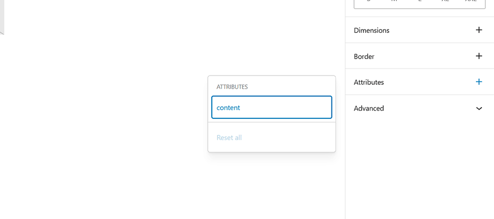The height and width of the screenshot is (219, 494).
Task: Select the S size option
Action: click(369, 2)
